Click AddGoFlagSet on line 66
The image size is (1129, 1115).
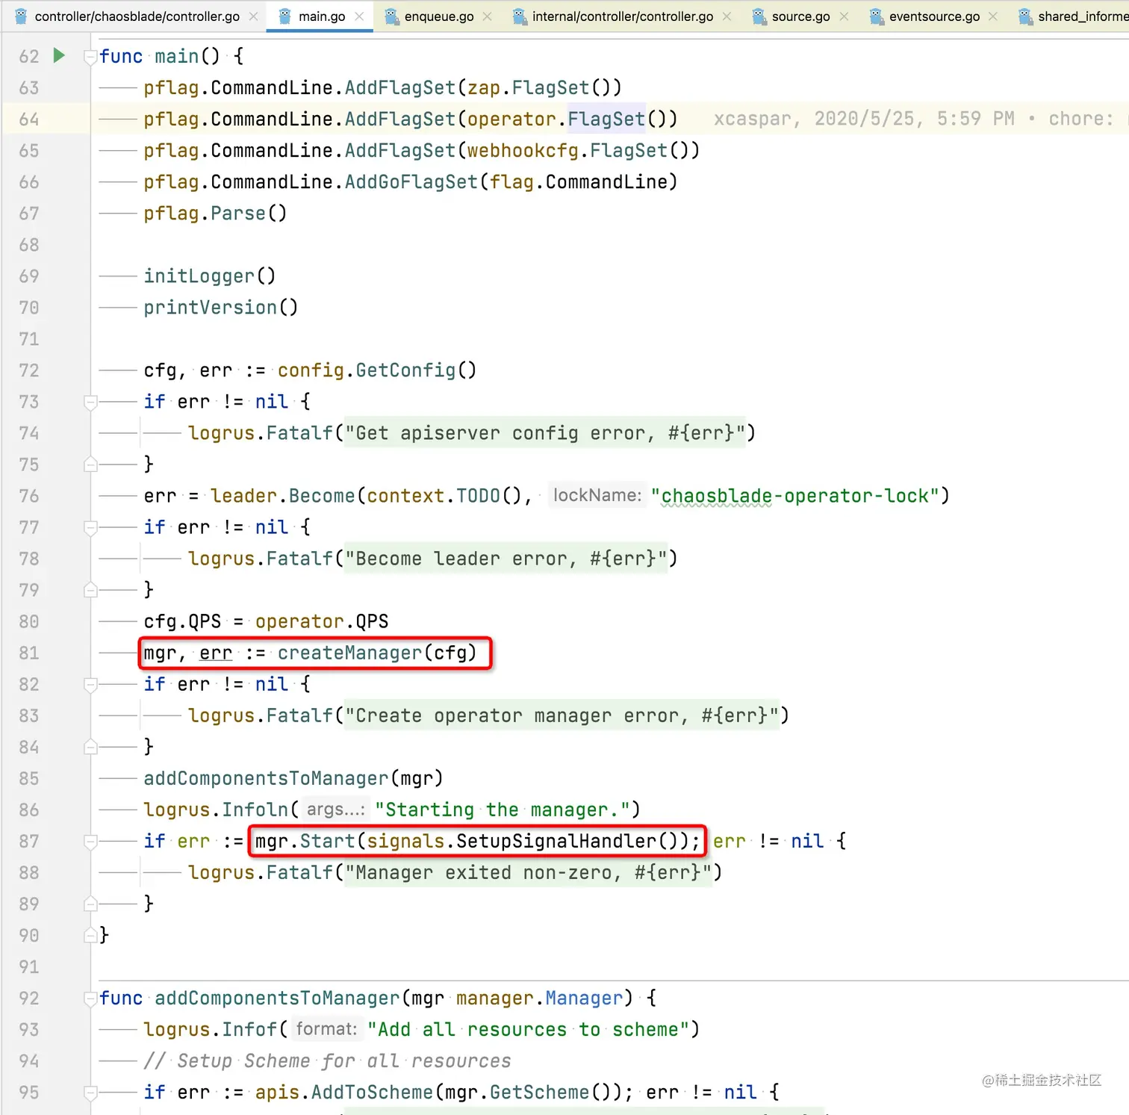click(x=411, y=182)
